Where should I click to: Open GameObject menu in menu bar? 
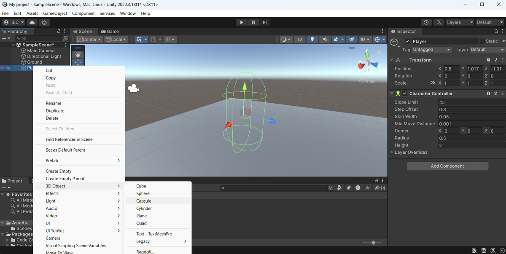55,13
